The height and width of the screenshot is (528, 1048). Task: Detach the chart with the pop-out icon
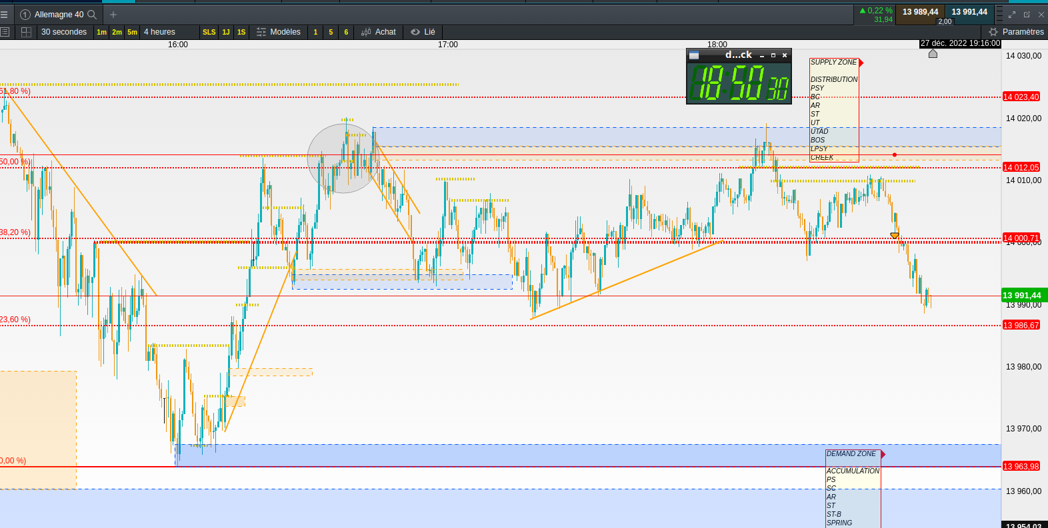pyautogui.click(x=1027, y=14)
